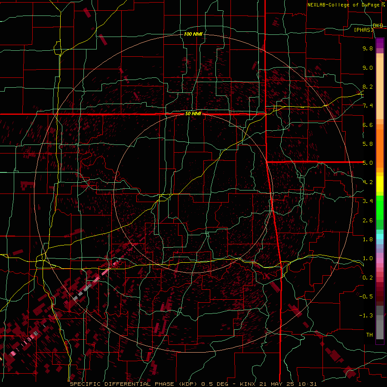Click the 9.8 value on the color scale
Screen dimensions: 387x387
pos(368,48)
